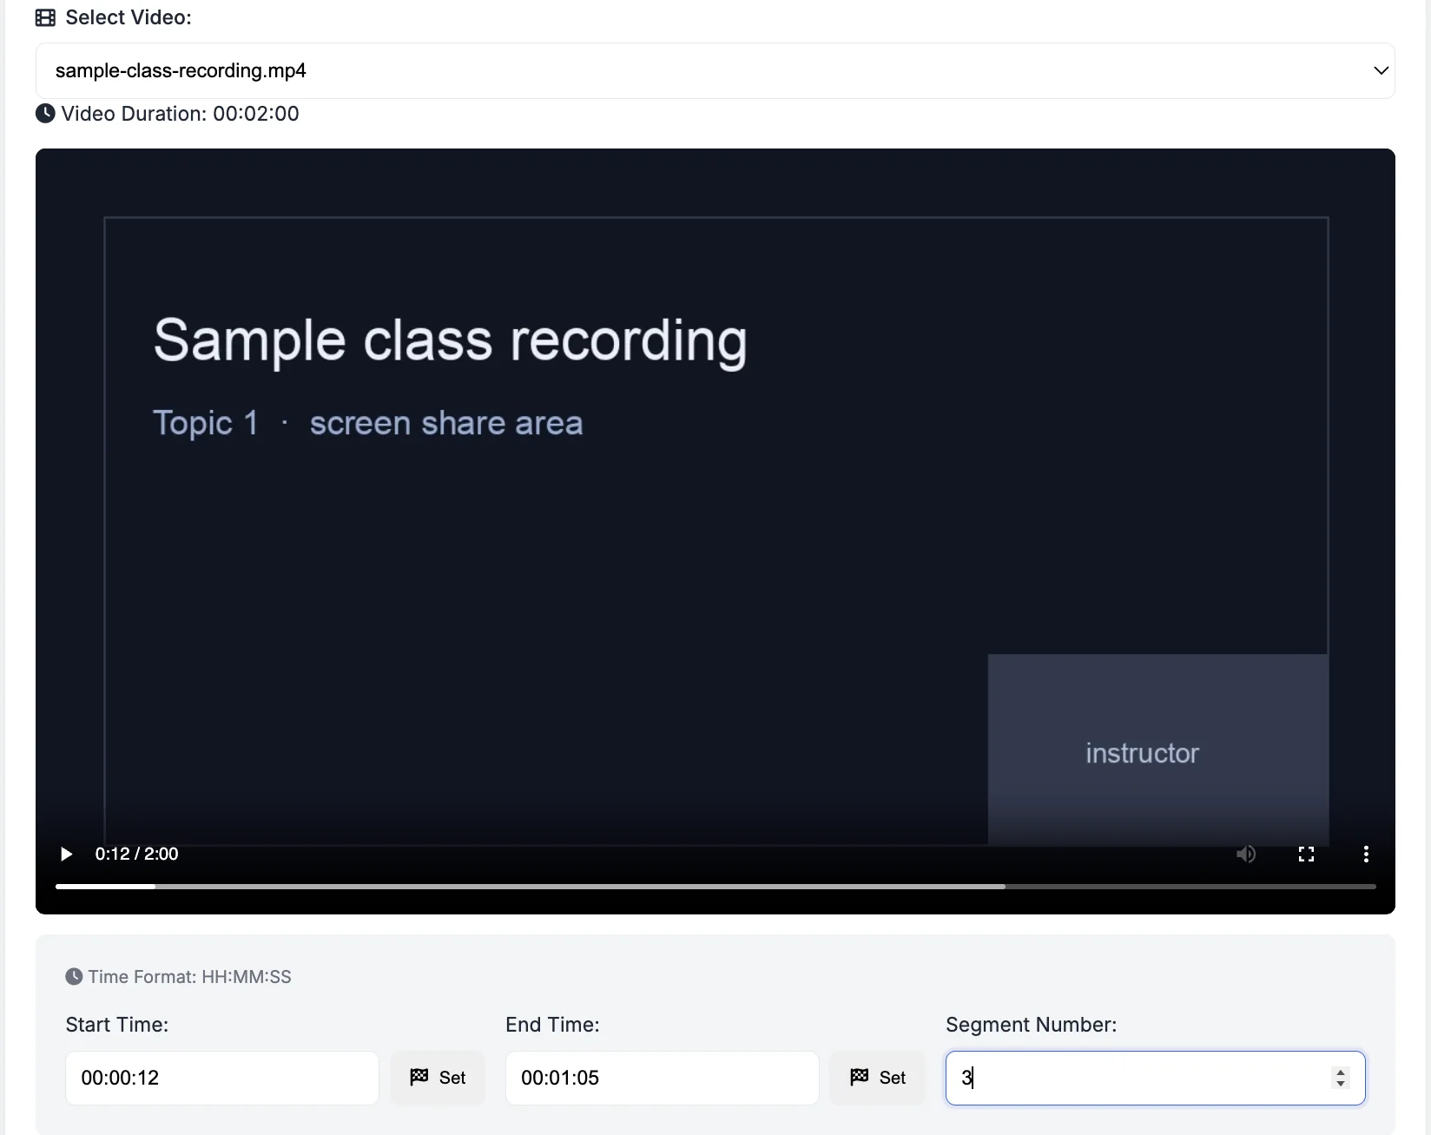Click the film icon beside Select Video
The width and height of the screenshot is (1431, 1135).
(x=45, y=17)
